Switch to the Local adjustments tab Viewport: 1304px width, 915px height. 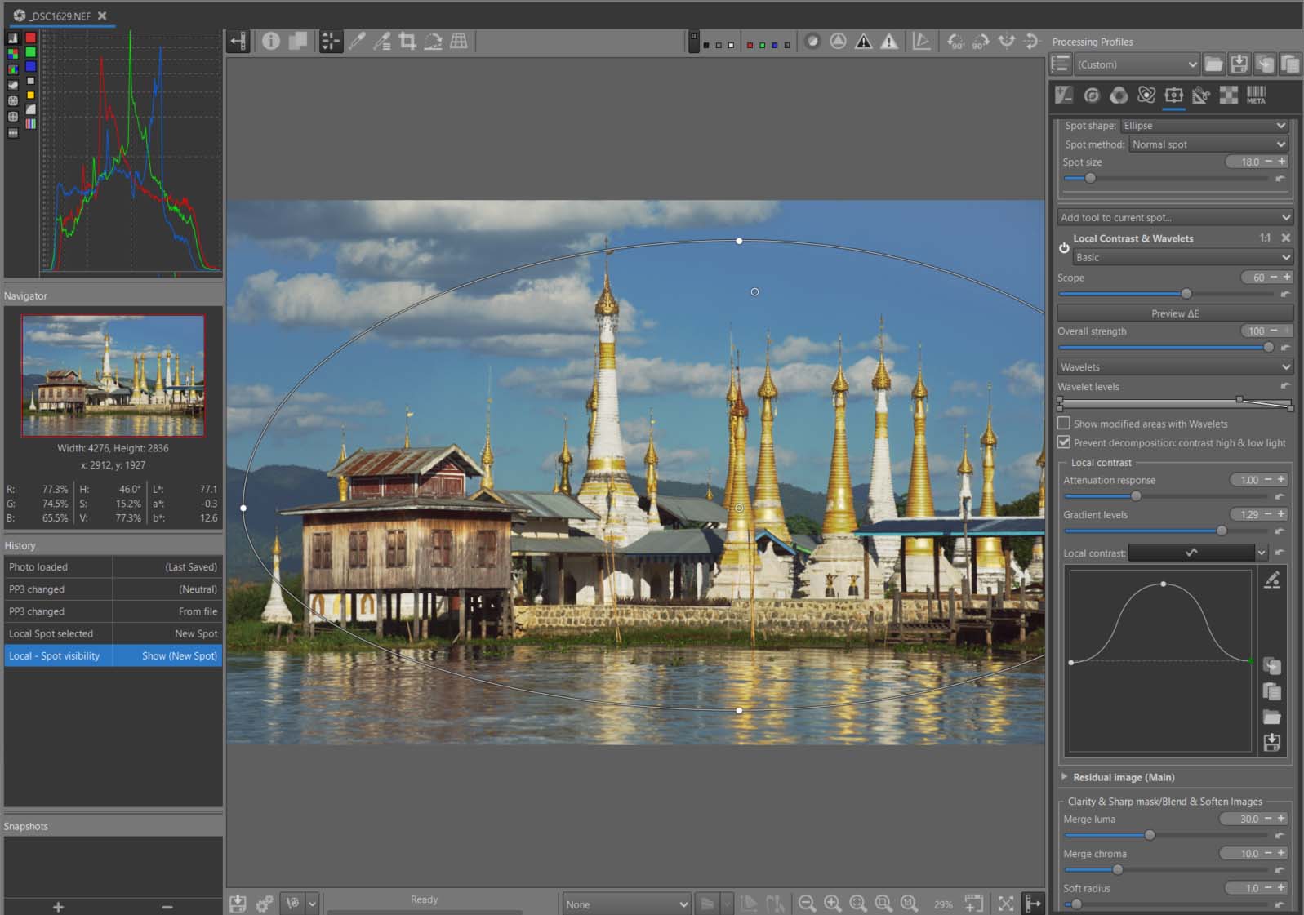1174,95
